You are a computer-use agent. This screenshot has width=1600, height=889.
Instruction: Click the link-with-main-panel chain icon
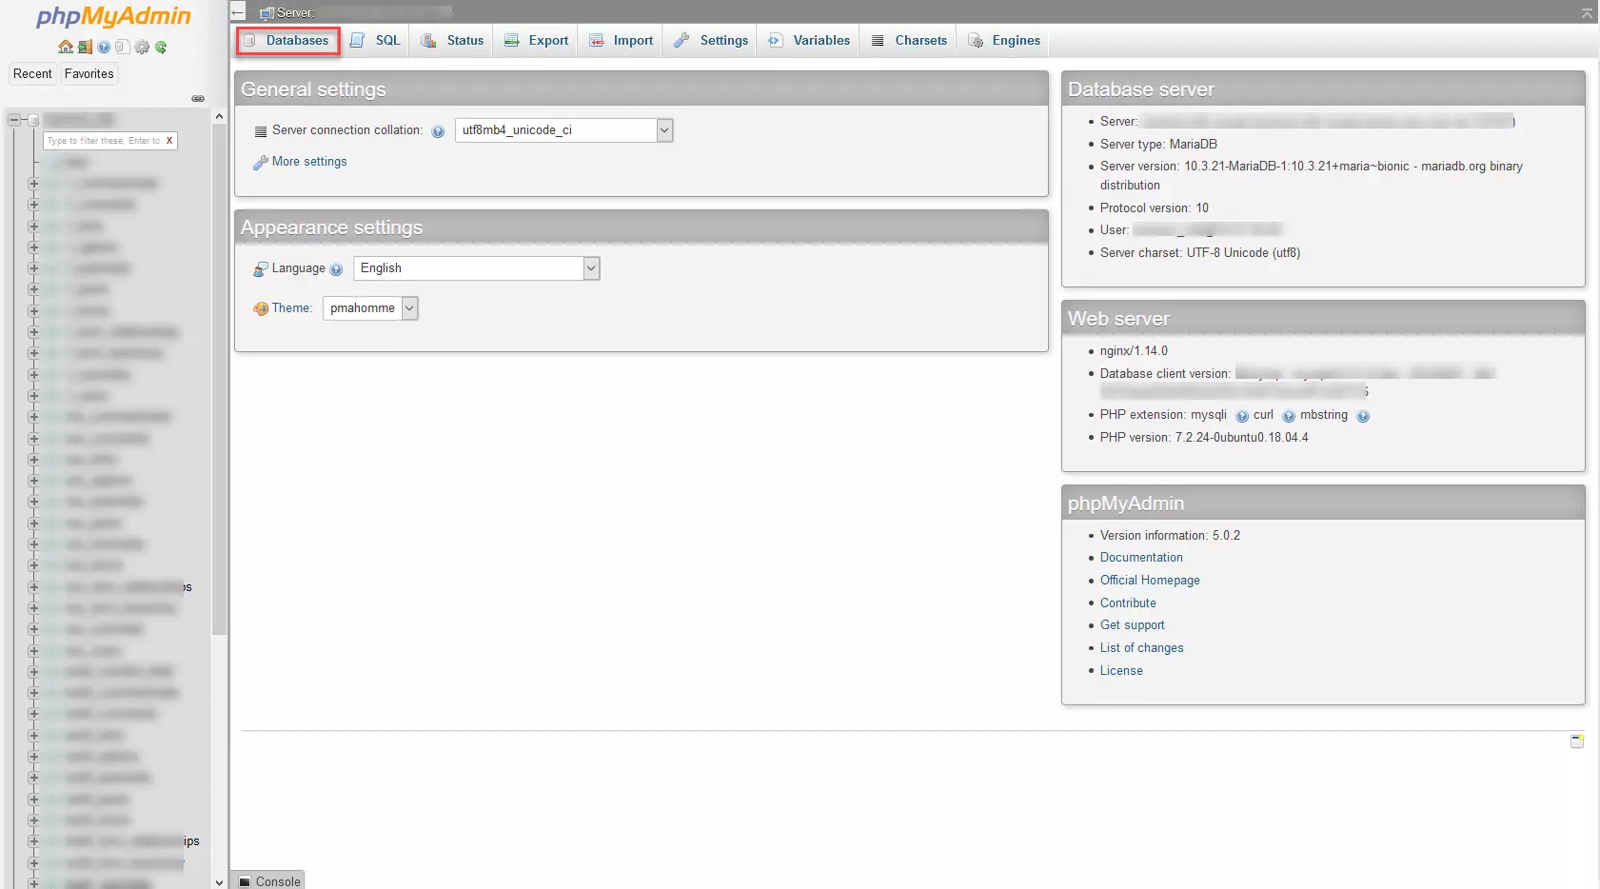198,98
